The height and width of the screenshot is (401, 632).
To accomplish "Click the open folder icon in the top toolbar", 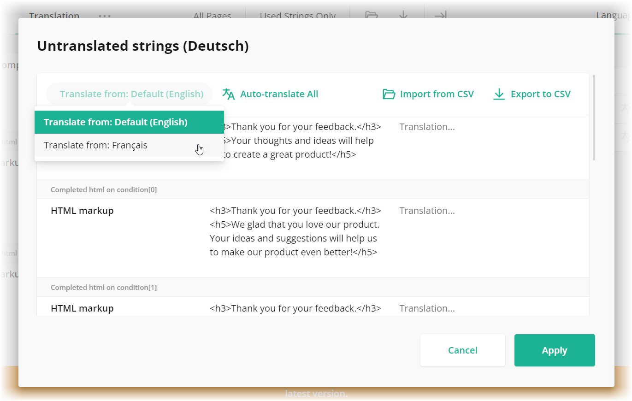I will click(x=372, y=15).
